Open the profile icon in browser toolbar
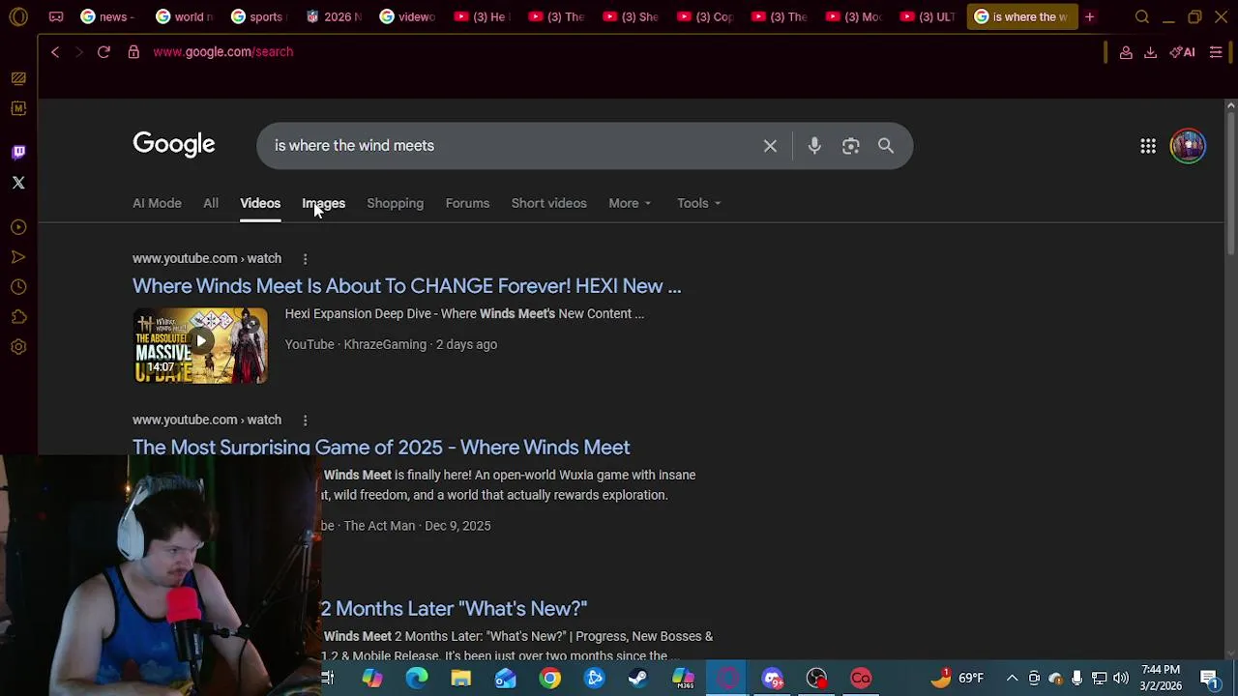 [1126, 52]
